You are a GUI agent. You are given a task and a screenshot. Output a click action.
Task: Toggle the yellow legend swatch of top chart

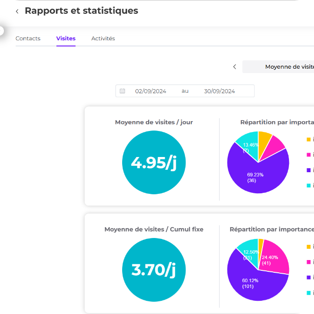[309, 139]
